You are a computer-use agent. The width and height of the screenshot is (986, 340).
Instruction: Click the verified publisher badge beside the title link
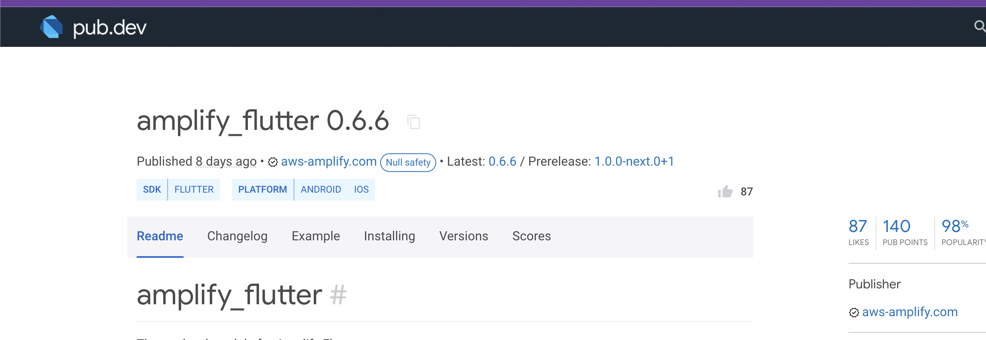tap(273, 162)
